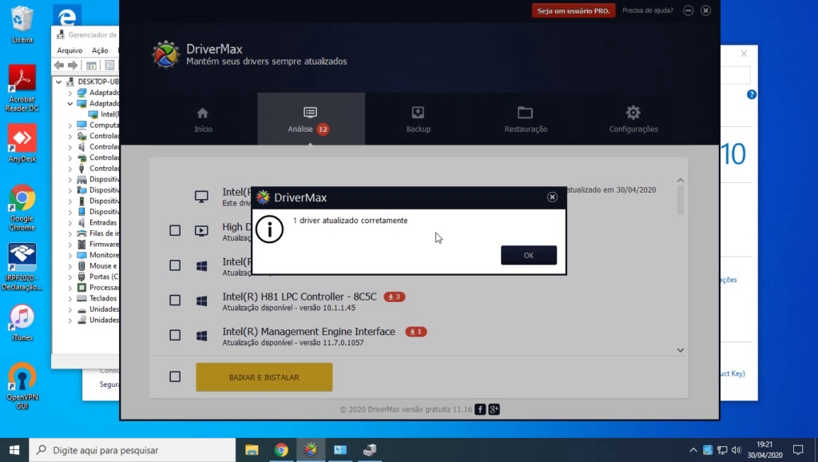Confirm the dialog with the OK button
The width and height of the screenshot is (818, 462).
click(x=529, y=255)
